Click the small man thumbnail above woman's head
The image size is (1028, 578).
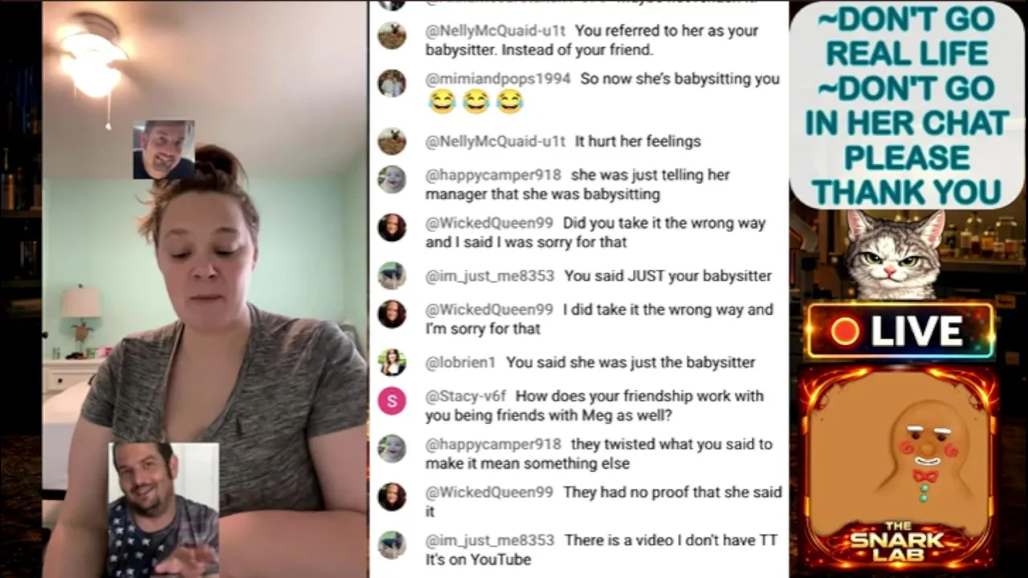[164, 149]
